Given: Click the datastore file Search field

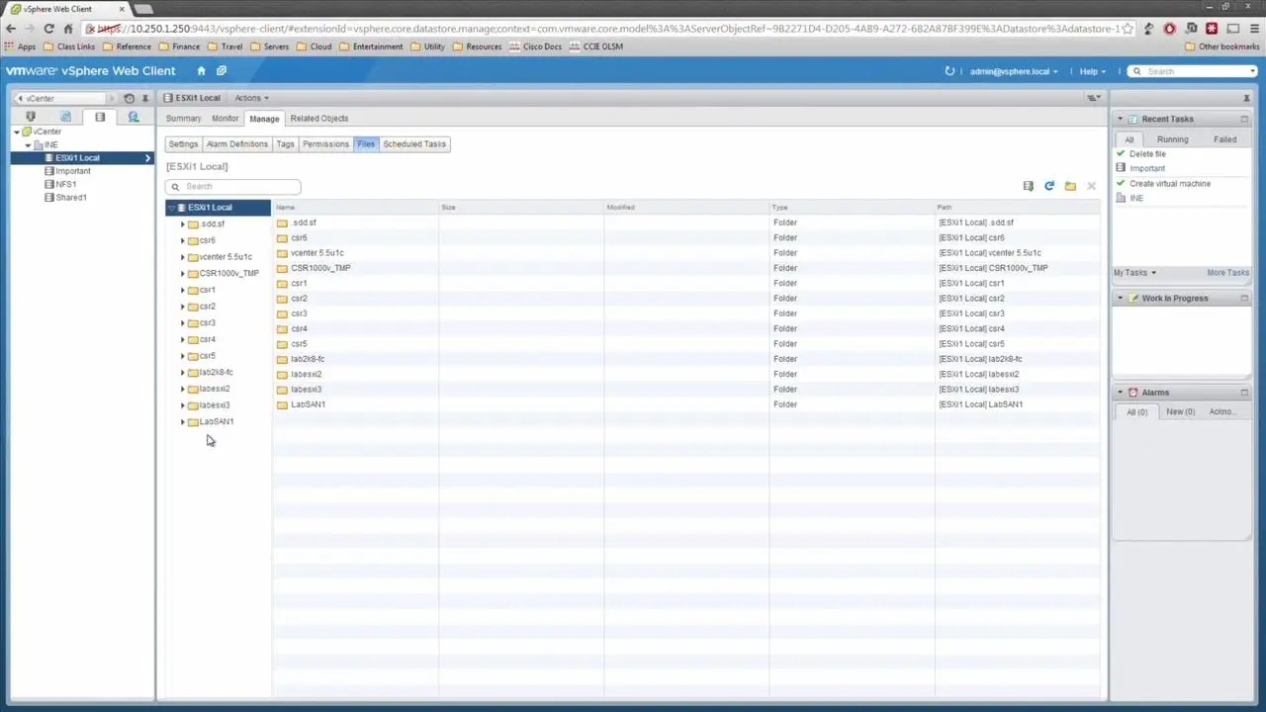Looking at the screenshot, I should pos(233,187).
